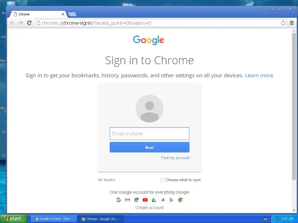Switch to Chrome - Google Chr… taskbar window
Viewport: 298px width, 223px height.
(x=101, y=219)
